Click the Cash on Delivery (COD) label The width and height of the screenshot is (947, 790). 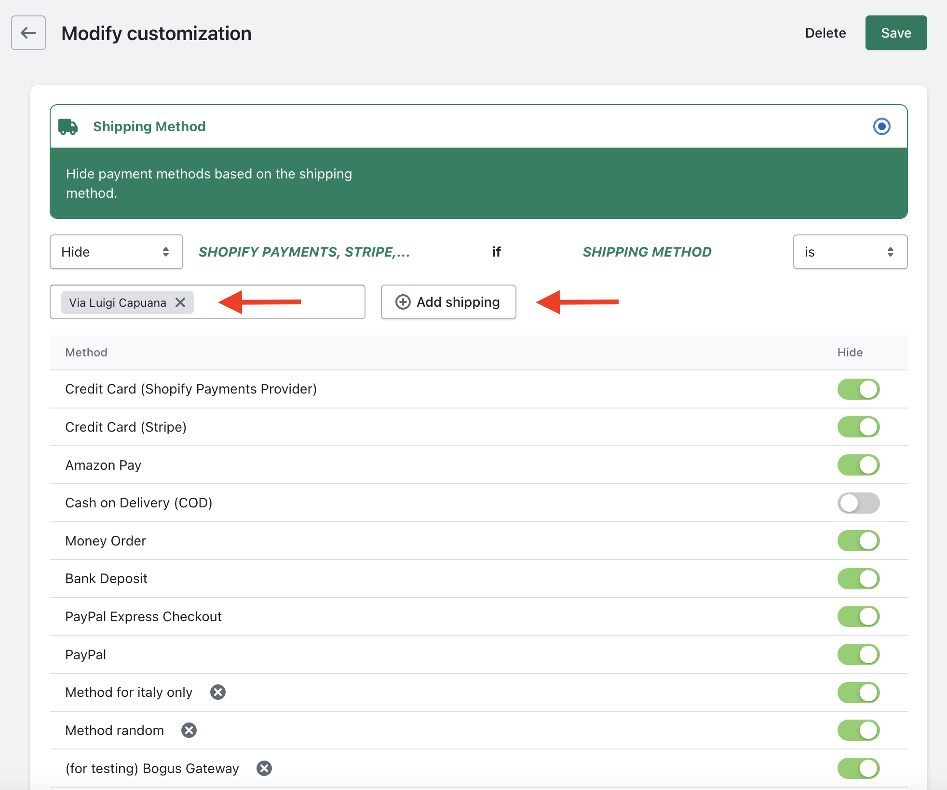[139, 503]
